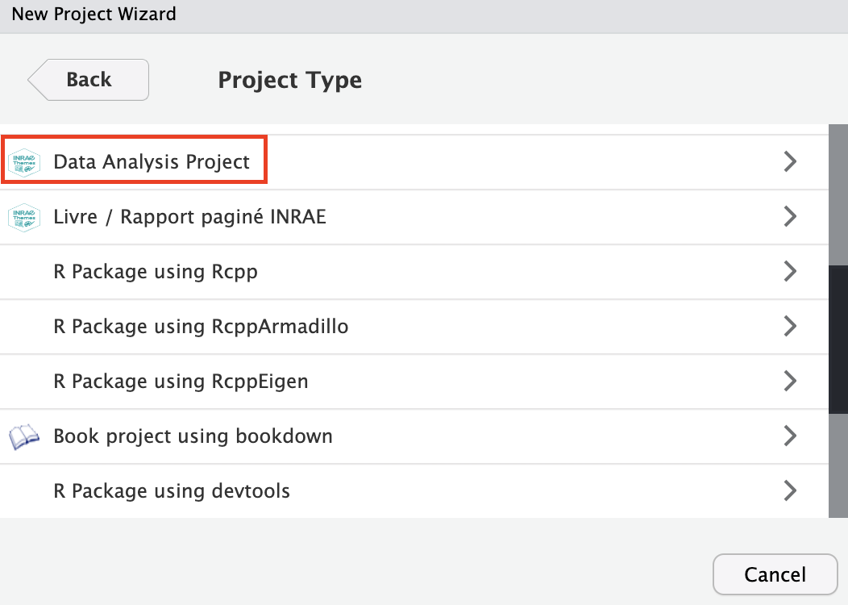The image size is (848, 605).
Task: Expand the Data Analysis Project chevron arrow
Action: click(790, 162)
